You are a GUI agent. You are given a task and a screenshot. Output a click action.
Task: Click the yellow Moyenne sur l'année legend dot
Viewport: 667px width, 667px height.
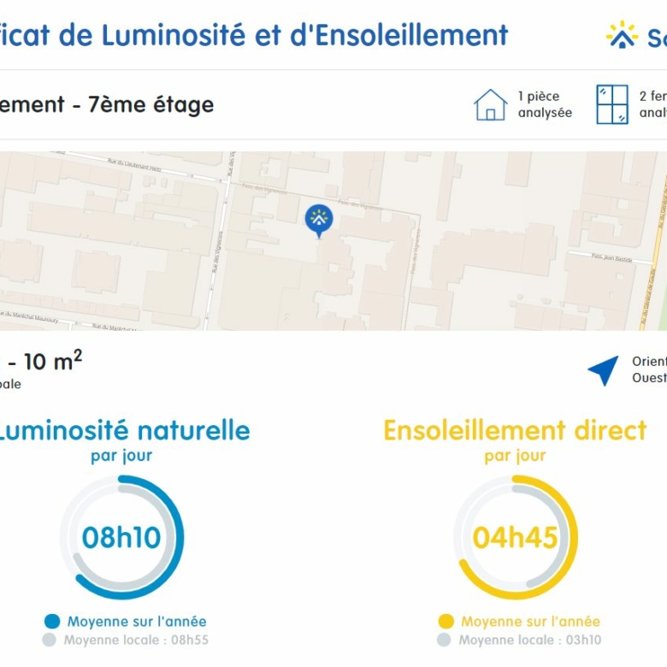pos(446,621)
